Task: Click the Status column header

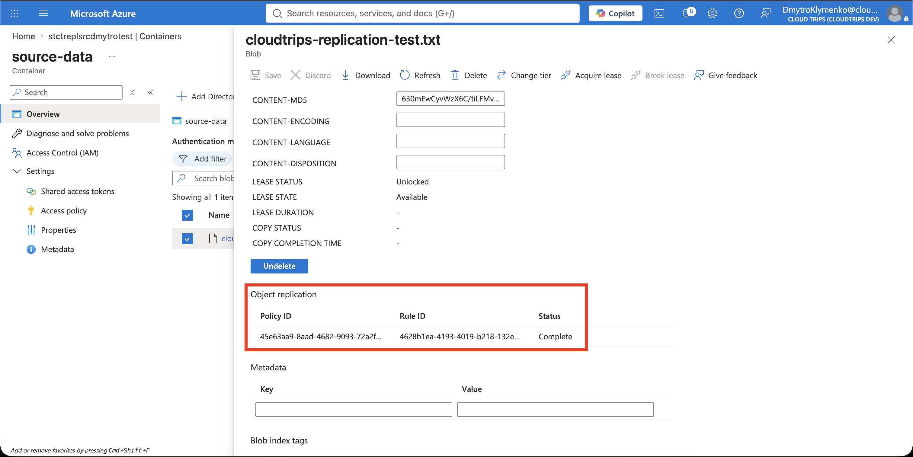Action: click(549, 316)
